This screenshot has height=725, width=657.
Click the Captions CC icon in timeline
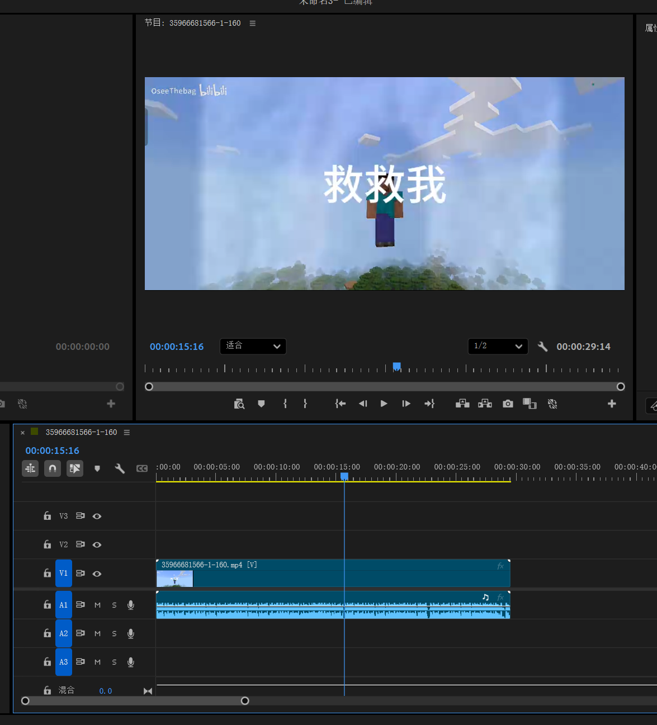(x=141, y=468)
